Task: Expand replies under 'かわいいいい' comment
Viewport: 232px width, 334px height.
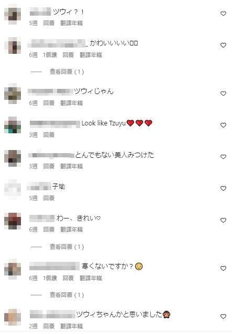Action: pos(67,72)
